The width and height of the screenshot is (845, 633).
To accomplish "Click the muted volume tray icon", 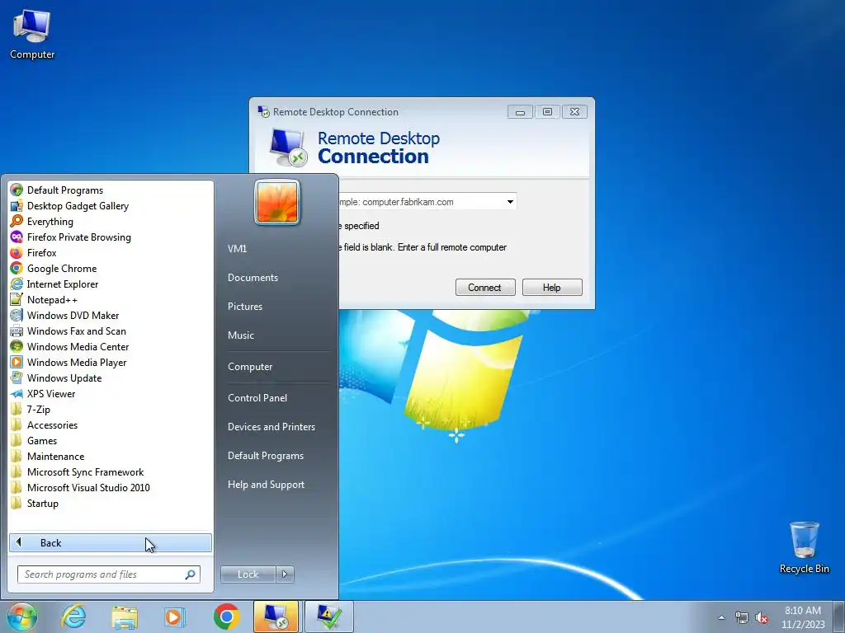I will point(762,617).
